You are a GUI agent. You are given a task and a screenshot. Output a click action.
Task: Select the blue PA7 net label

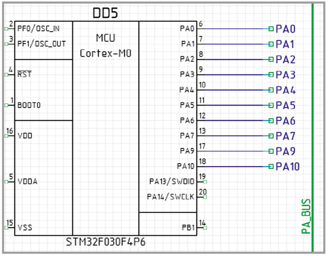tap(286, 136)
